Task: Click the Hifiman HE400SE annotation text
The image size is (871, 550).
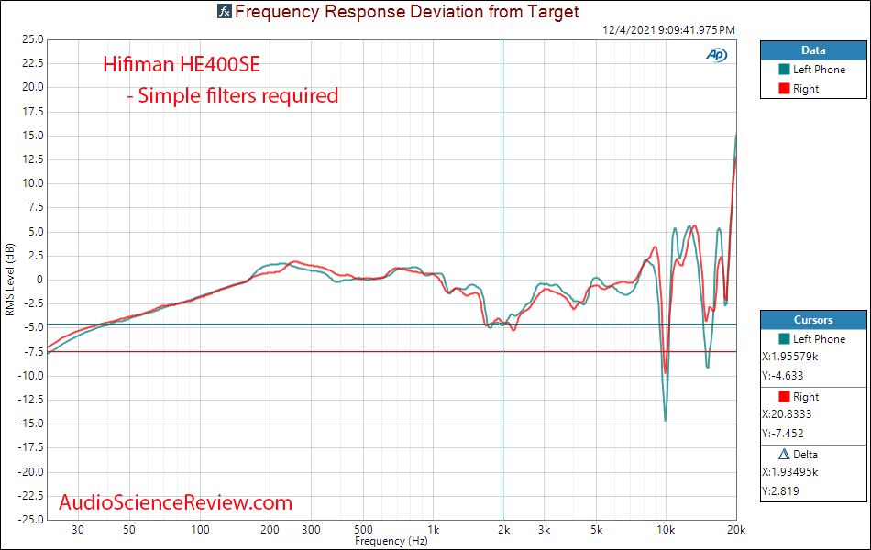Action: click(182, 64)
